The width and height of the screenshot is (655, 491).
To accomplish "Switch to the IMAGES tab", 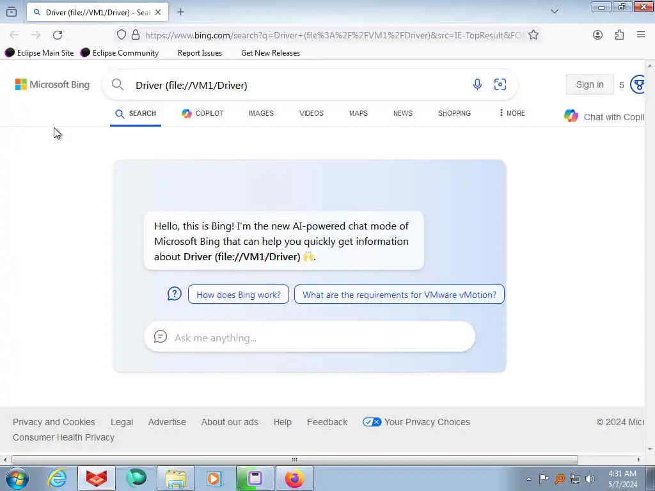I will pos(261,114).
